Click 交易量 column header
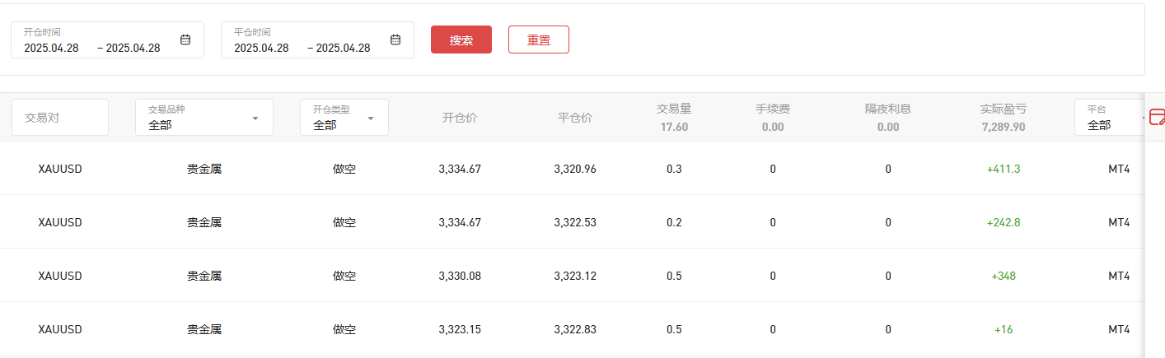 tap(674, 109)
